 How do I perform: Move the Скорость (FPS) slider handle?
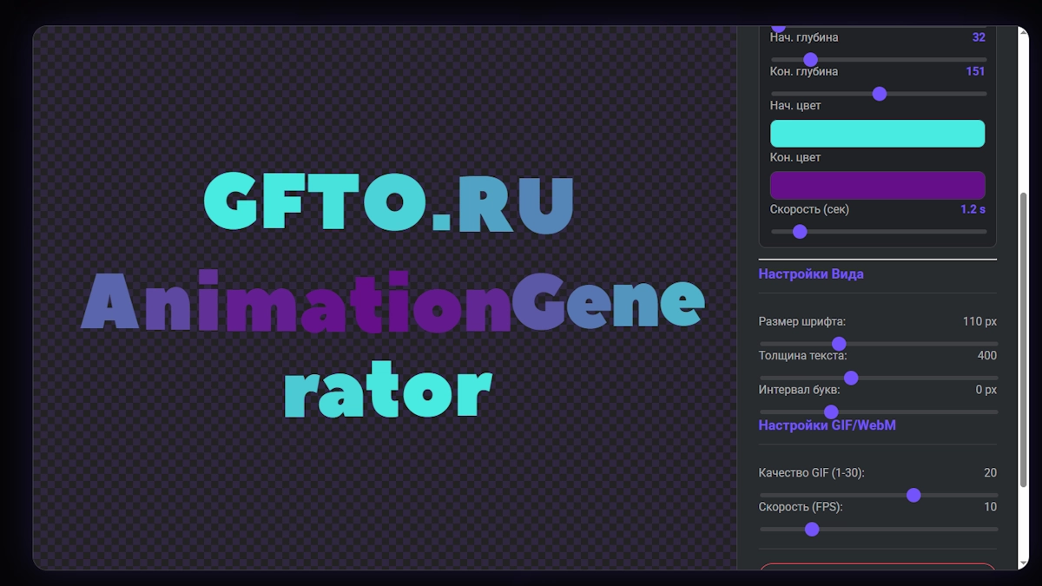tap(812, 529)
